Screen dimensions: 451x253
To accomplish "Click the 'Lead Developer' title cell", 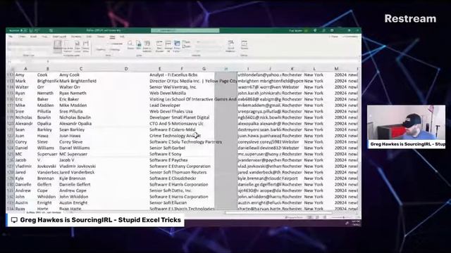I will [165, 105].
